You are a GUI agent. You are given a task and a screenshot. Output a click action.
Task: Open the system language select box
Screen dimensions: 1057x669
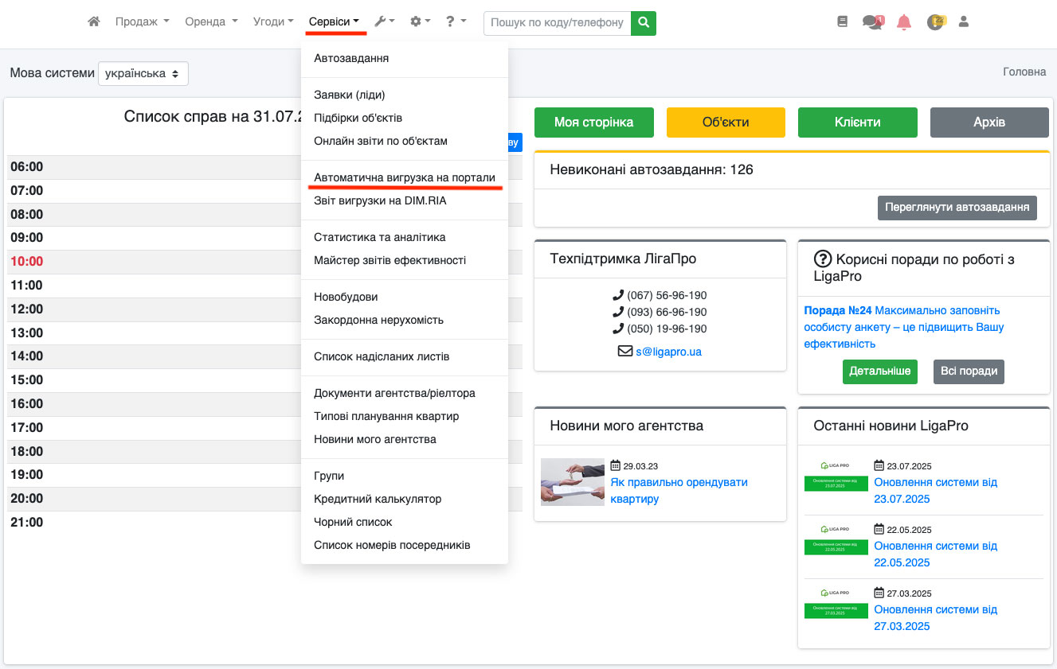[143, 73]
